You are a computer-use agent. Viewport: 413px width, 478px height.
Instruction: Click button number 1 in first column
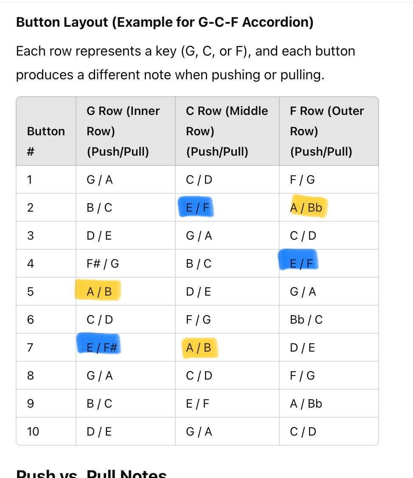pyautogui.click(x=29, y=180)
